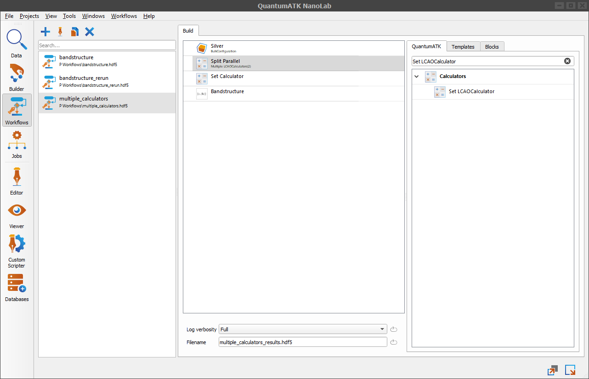Click the Filename input field

(303, 342)
